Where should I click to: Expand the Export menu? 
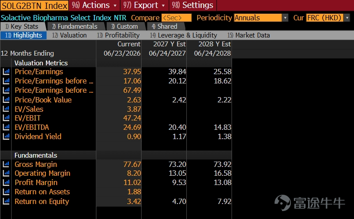tap(144, 5)
